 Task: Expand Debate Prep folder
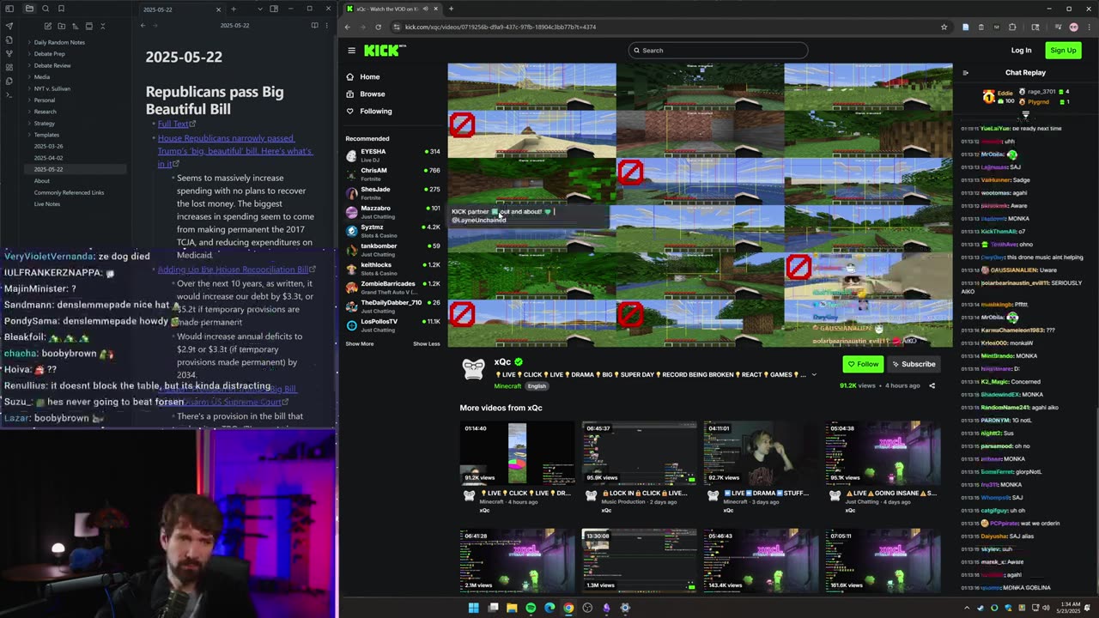(49, 53)
